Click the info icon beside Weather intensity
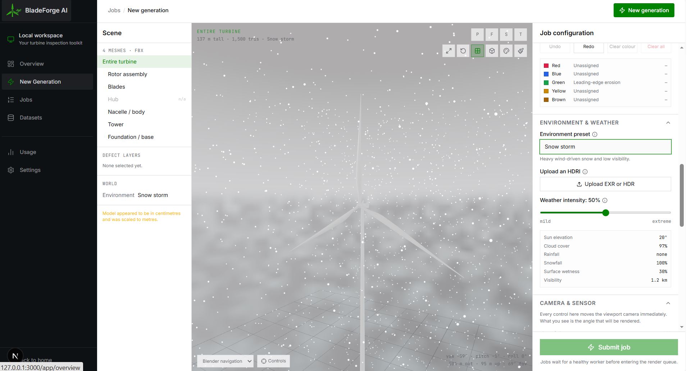The image size is (687, 371). (x=605, y=200)
